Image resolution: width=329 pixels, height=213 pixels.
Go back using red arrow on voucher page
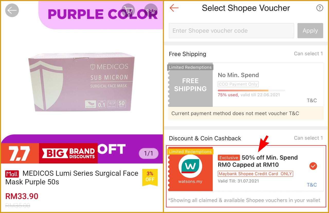pyautogui.click(x=174, y=8)
